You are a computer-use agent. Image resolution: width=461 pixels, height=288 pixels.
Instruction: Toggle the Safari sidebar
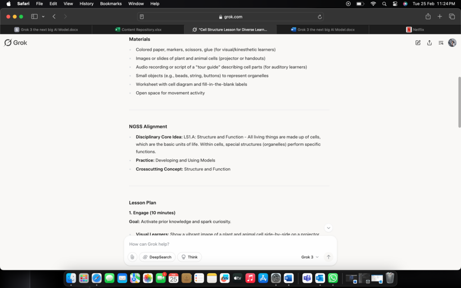pos(34,17)
